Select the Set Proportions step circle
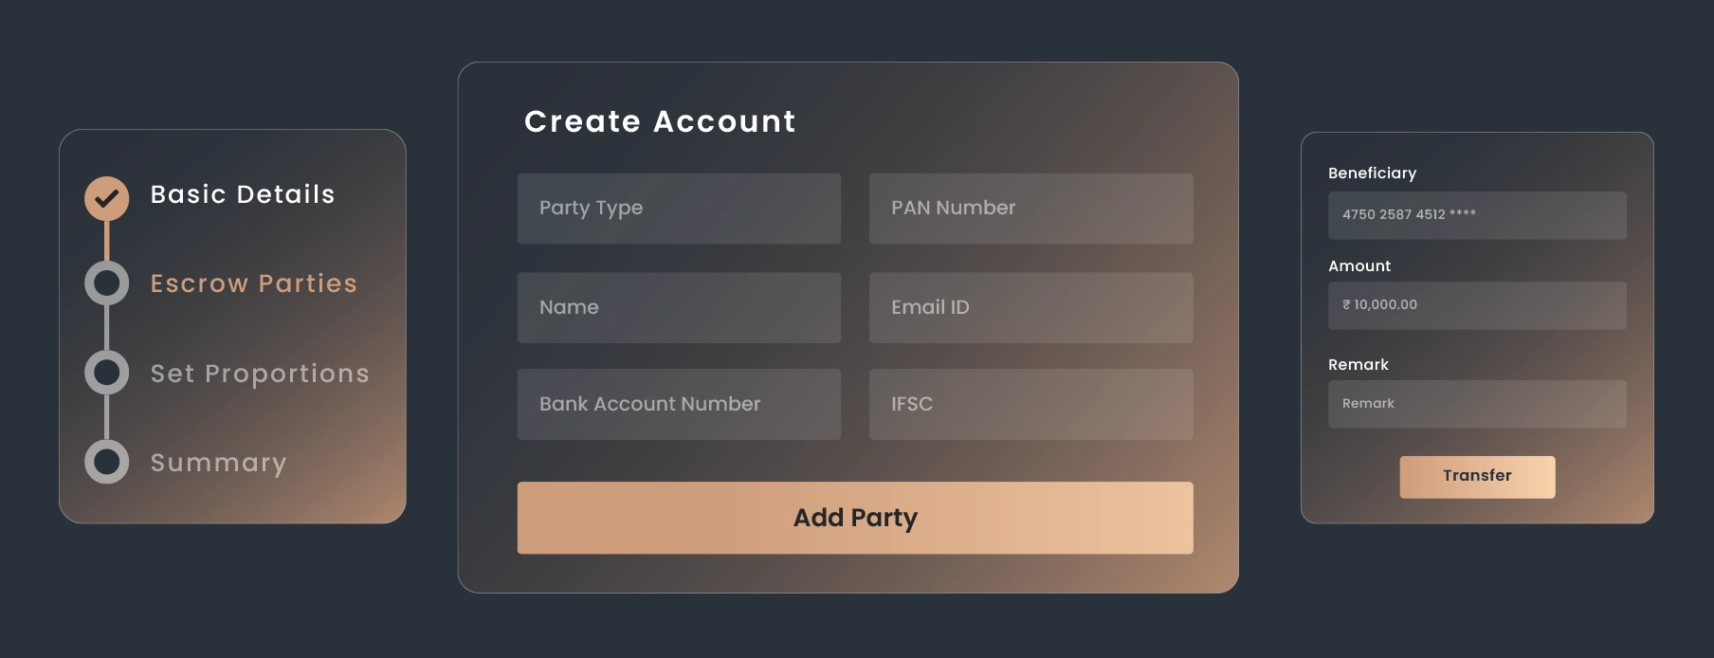 106,373
